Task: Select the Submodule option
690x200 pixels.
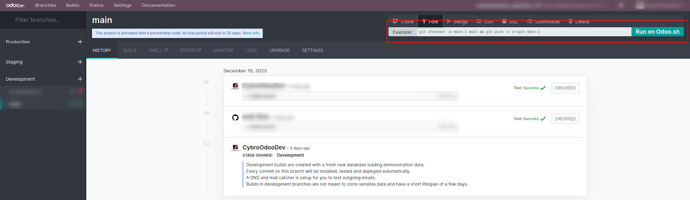Action: 543,22
